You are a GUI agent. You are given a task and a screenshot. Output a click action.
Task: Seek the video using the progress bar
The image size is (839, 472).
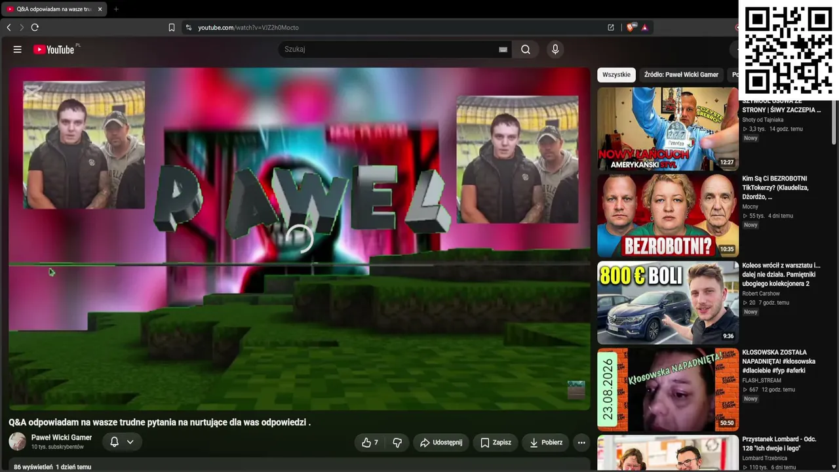click(x=300, y=265)
